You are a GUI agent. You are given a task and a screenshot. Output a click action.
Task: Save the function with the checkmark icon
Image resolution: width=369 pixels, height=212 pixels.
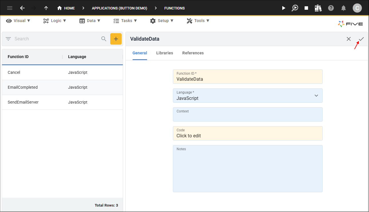coord(361,39)
